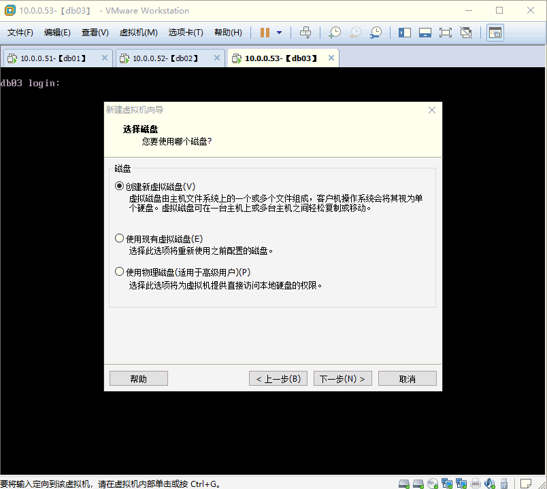Toggle the library sidebar view icon
Screen dimensions: 547x489
click(x=405, y=33)
